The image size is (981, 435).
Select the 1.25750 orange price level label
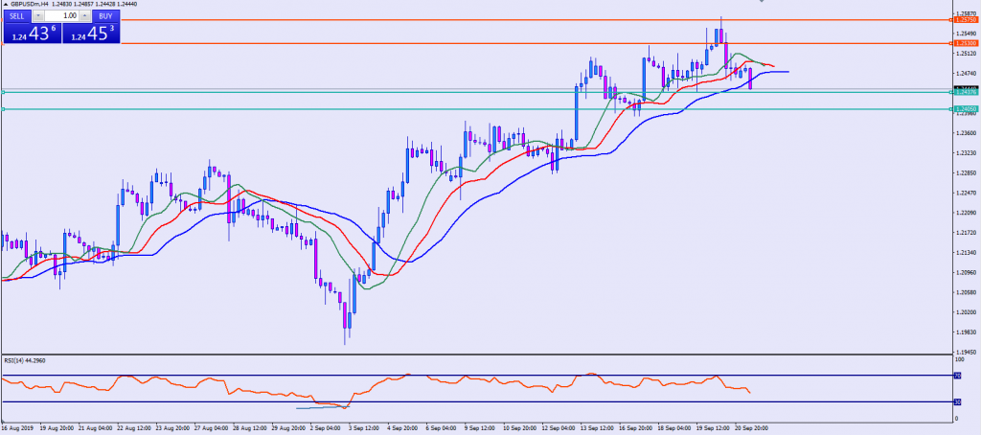click(965, 19)
